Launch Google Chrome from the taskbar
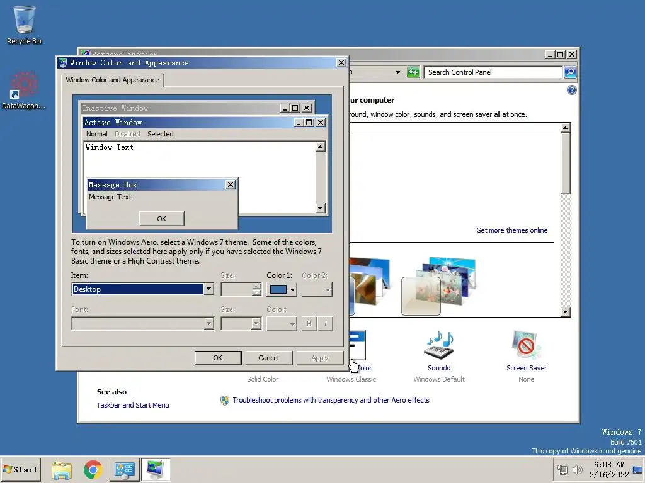Screen dimensions: 645x483 (x=93, y=469)
